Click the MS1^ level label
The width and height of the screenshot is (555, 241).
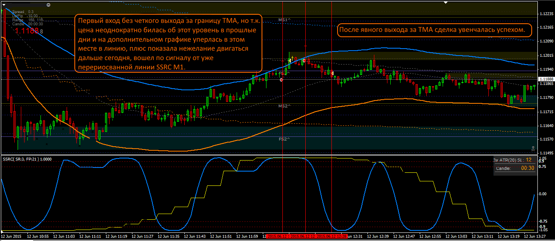pyautogui.click(x=284, y=20)
